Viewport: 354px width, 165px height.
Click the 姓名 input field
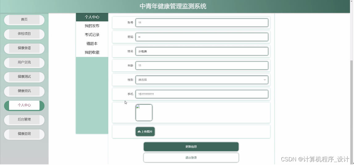coord(202,51)
